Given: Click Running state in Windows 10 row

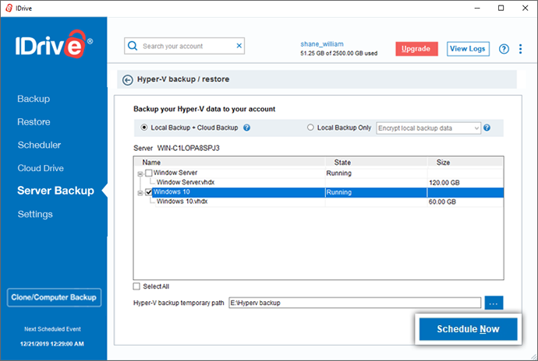Looking at the screenshot, I should click(x=339, y=192).
